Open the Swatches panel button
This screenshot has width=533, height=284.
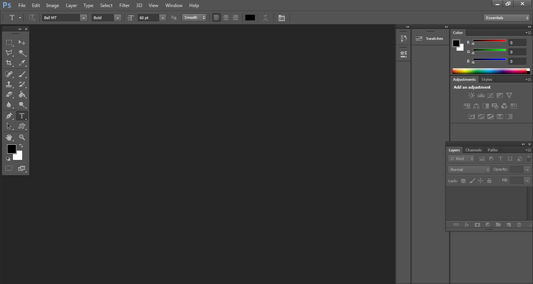click(430, 39)
